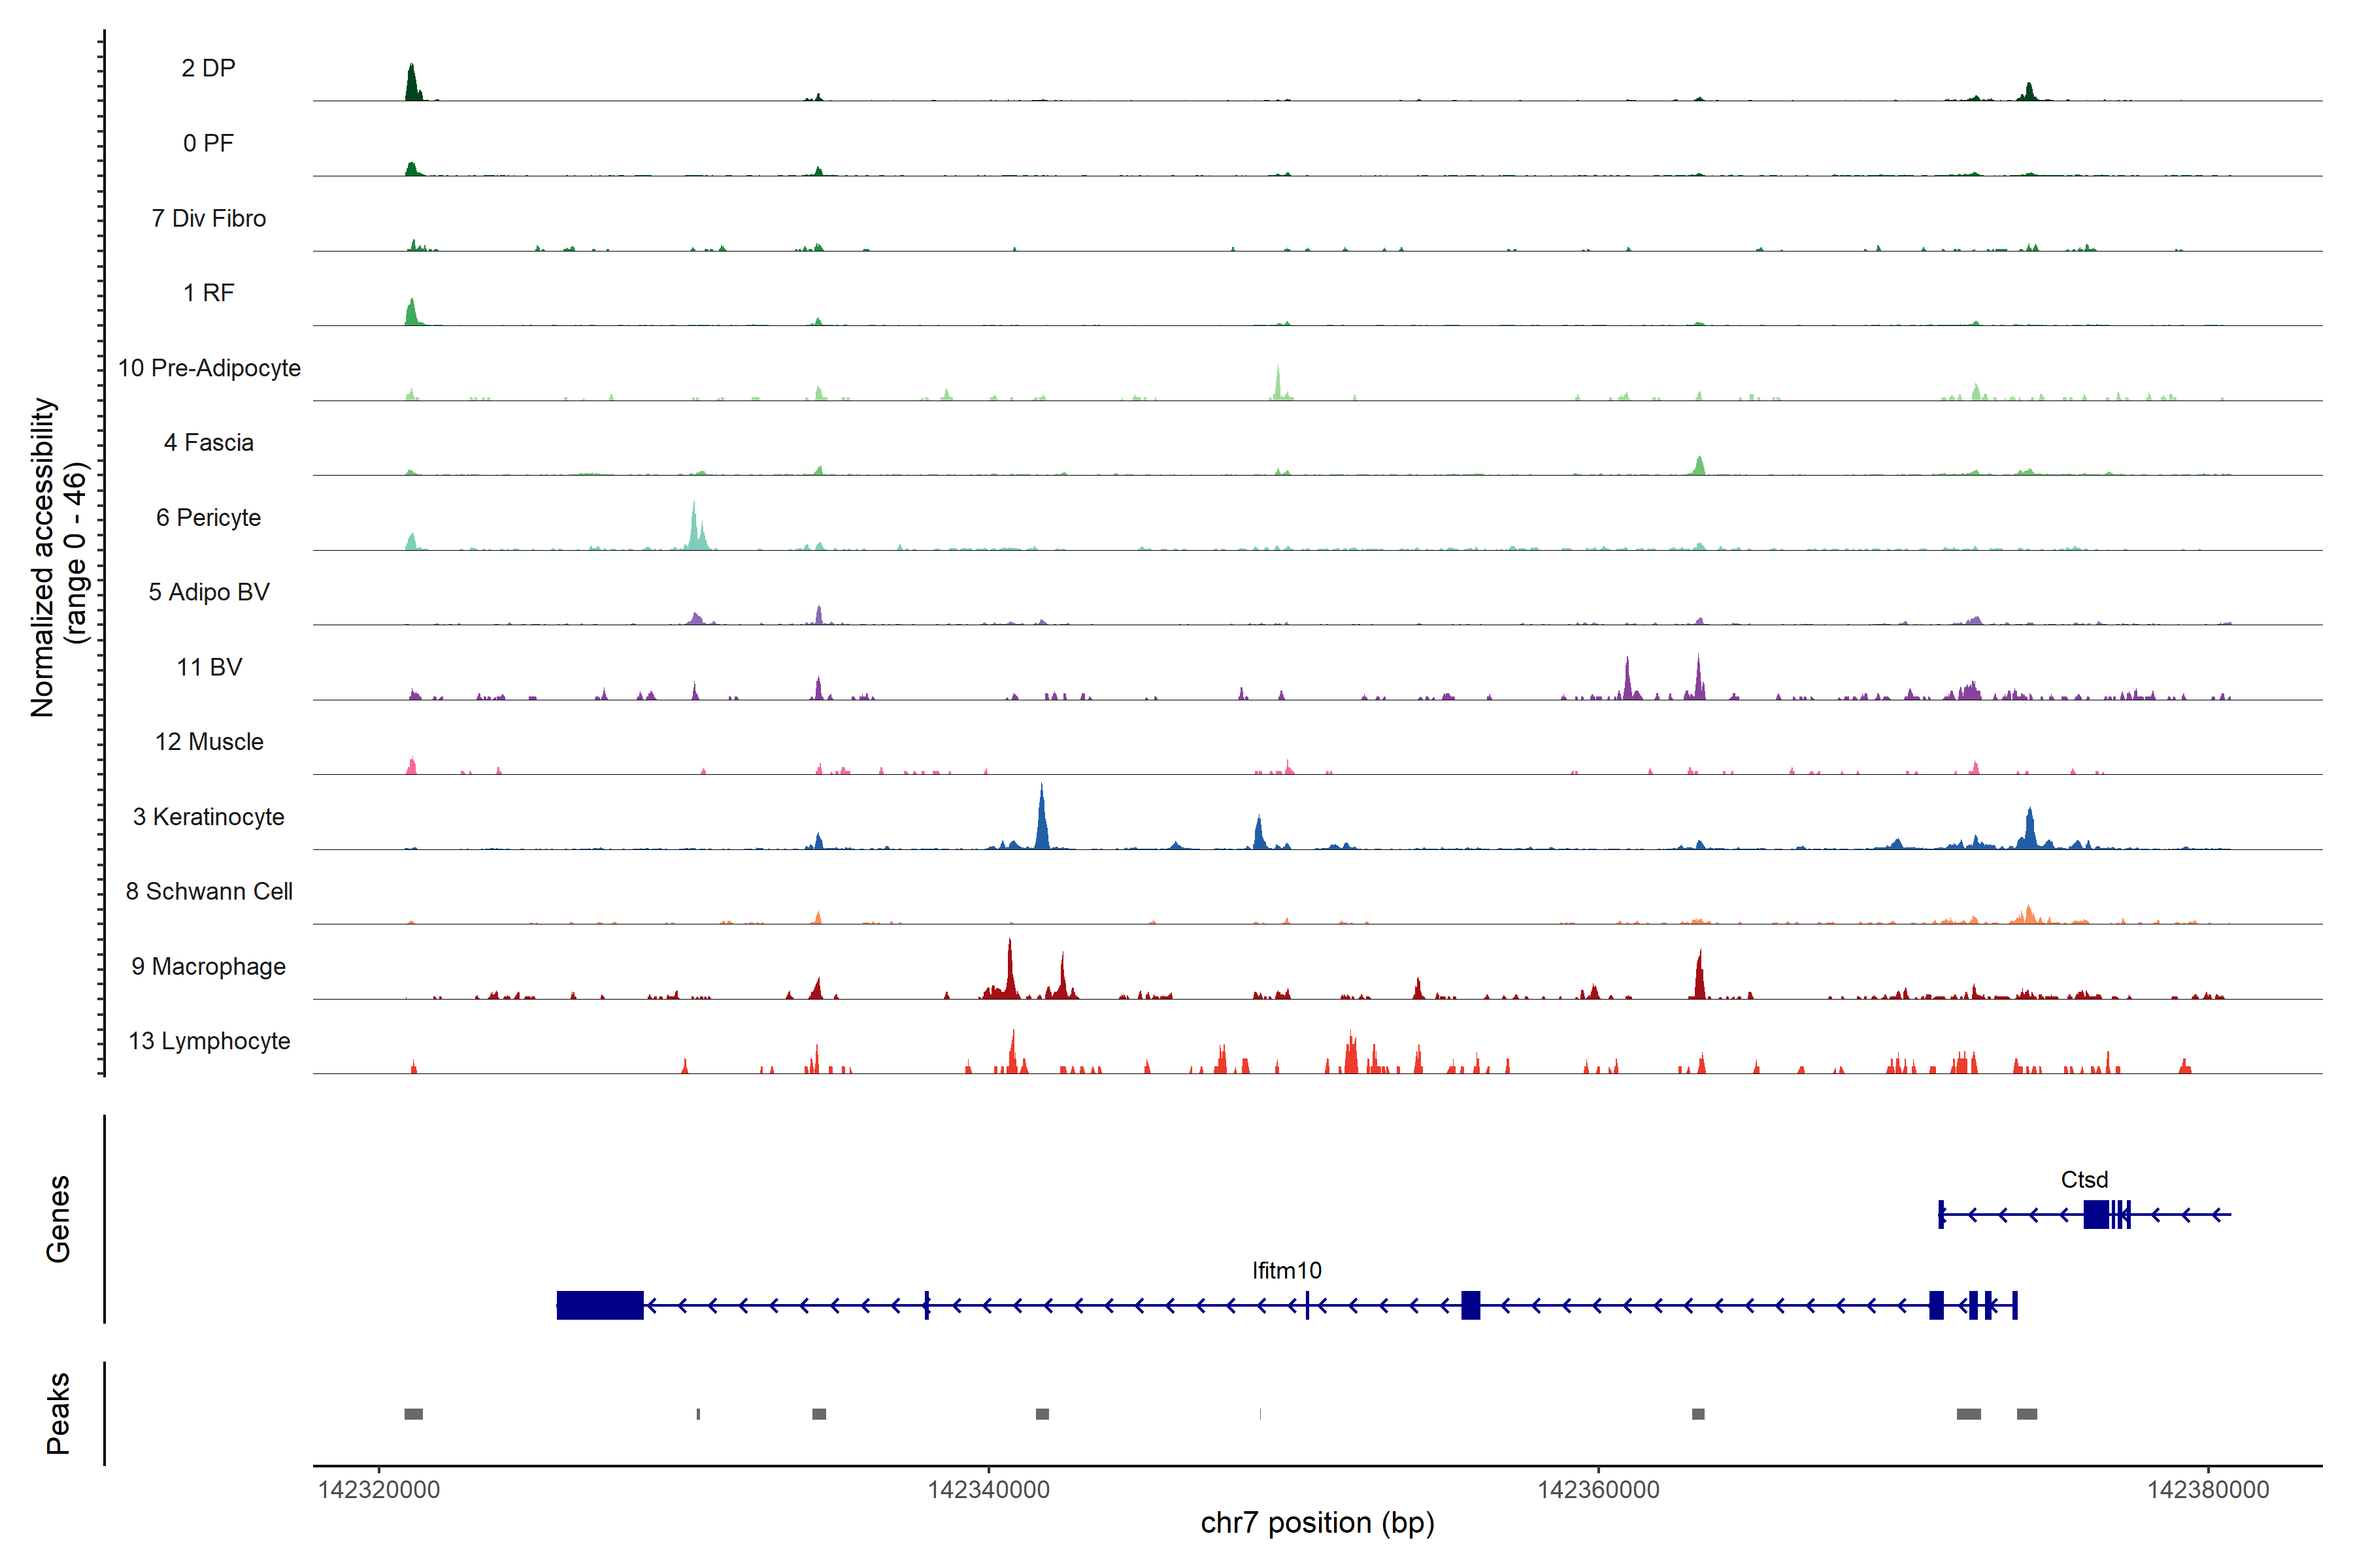The height and width of the screenshot is (1568, 2353).
Task: Click the Ctsd gene label
Action: point(2084,1179)
